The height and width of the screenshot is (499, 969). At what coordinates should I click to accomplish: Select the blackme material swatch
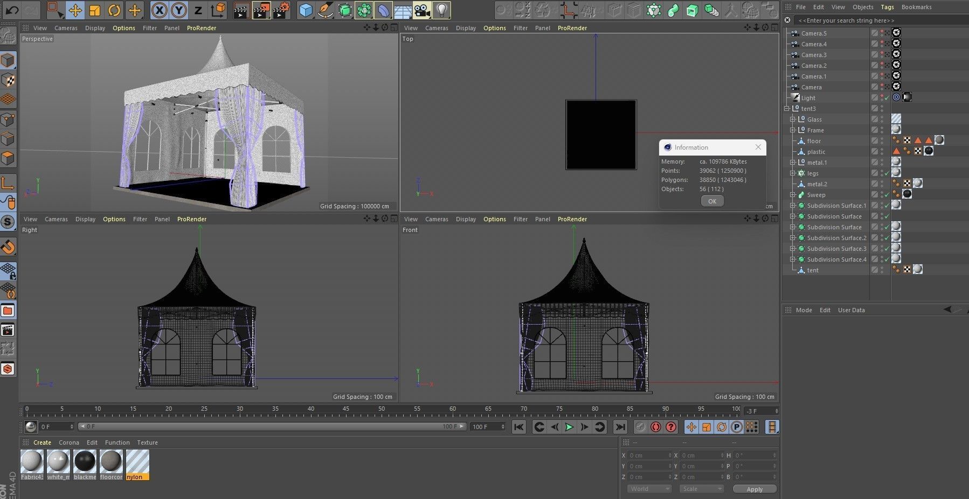click(x=85, y=465)
